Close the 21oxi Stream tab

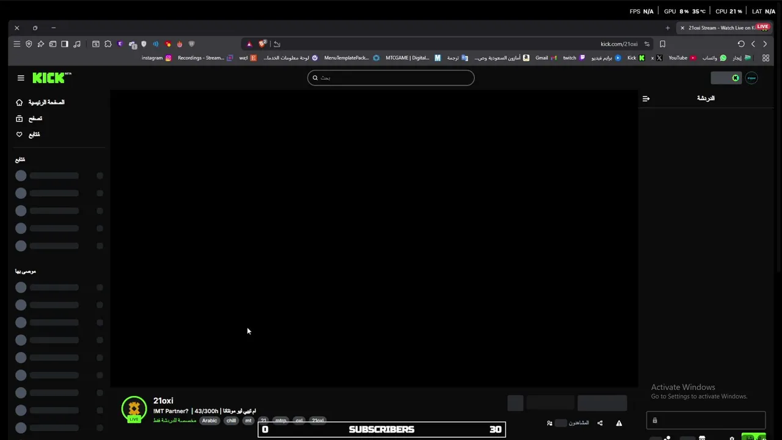tap(682, 28)
